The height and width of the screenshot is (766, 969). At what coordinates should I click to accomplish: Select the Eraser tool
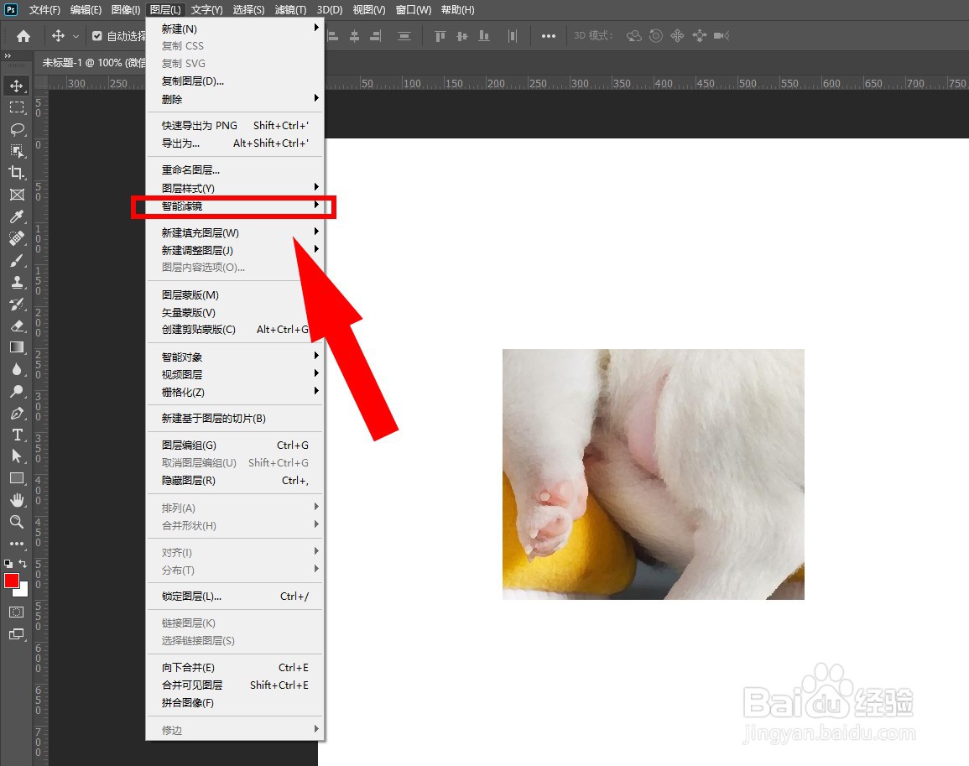(17, 326)
